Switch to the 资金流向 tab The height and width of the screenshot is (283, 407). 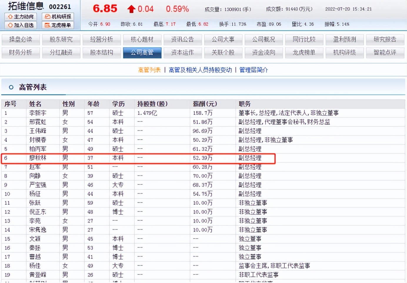pos(263,53)
